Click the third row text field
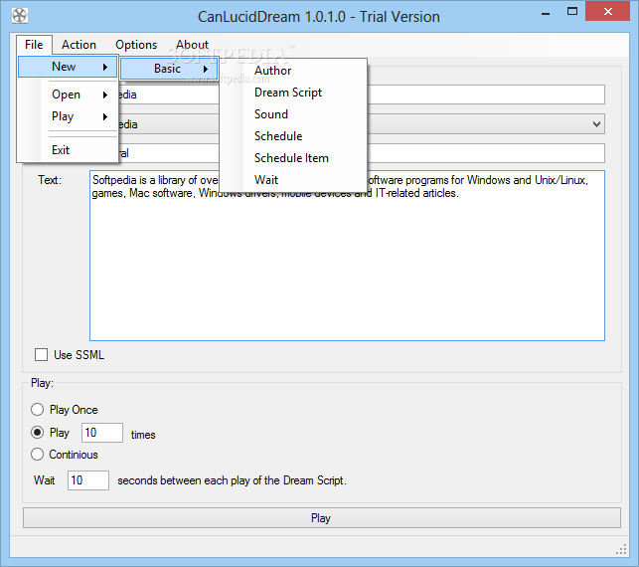 tap(486, 153)
